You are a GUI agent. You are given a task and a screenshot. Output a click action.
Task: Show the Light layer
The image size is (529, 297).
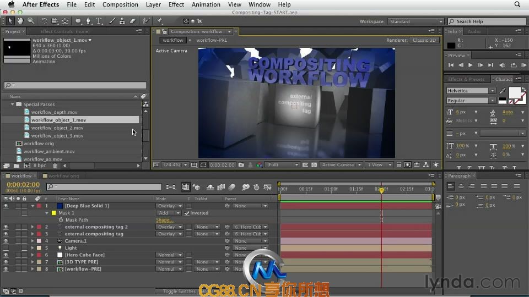[x=6, y=248]
